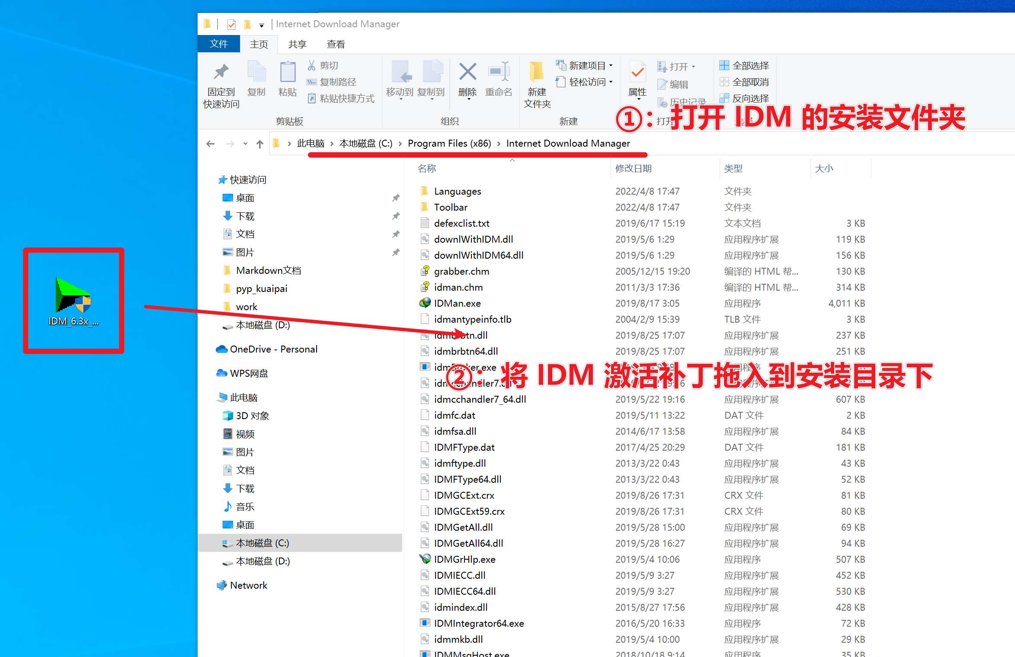The height and width of the screenshot is (657, 1015).
Task: Unpin 图片 from Quick Access
Action: click(396, 252)
